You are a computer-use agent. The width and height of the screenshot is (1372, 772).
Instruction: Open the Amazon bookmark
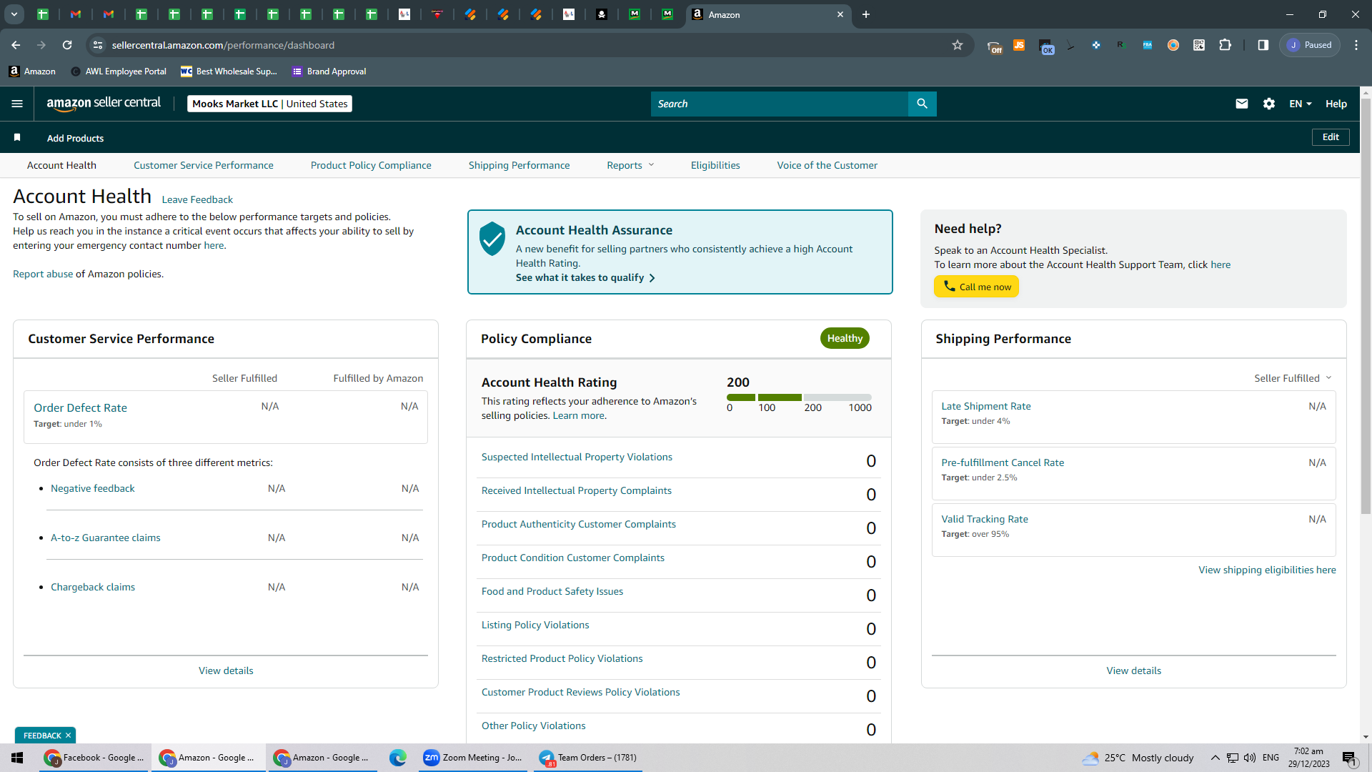32,71
